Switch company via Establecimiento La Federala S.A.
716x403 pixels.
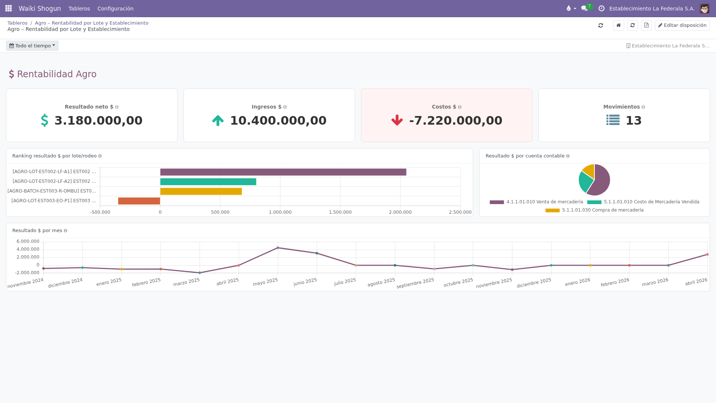tap(651, 8)
